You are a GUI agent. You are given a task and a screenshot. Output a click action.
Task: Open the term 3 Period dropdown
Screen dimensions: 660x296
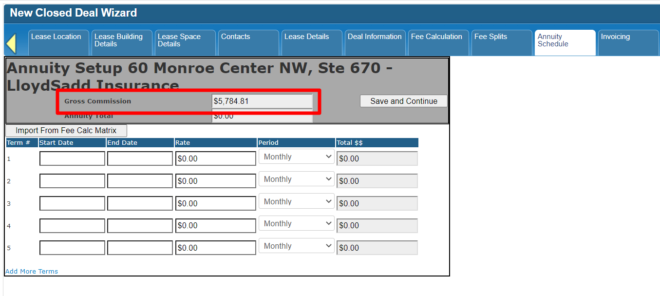click(x=296, y=201)
